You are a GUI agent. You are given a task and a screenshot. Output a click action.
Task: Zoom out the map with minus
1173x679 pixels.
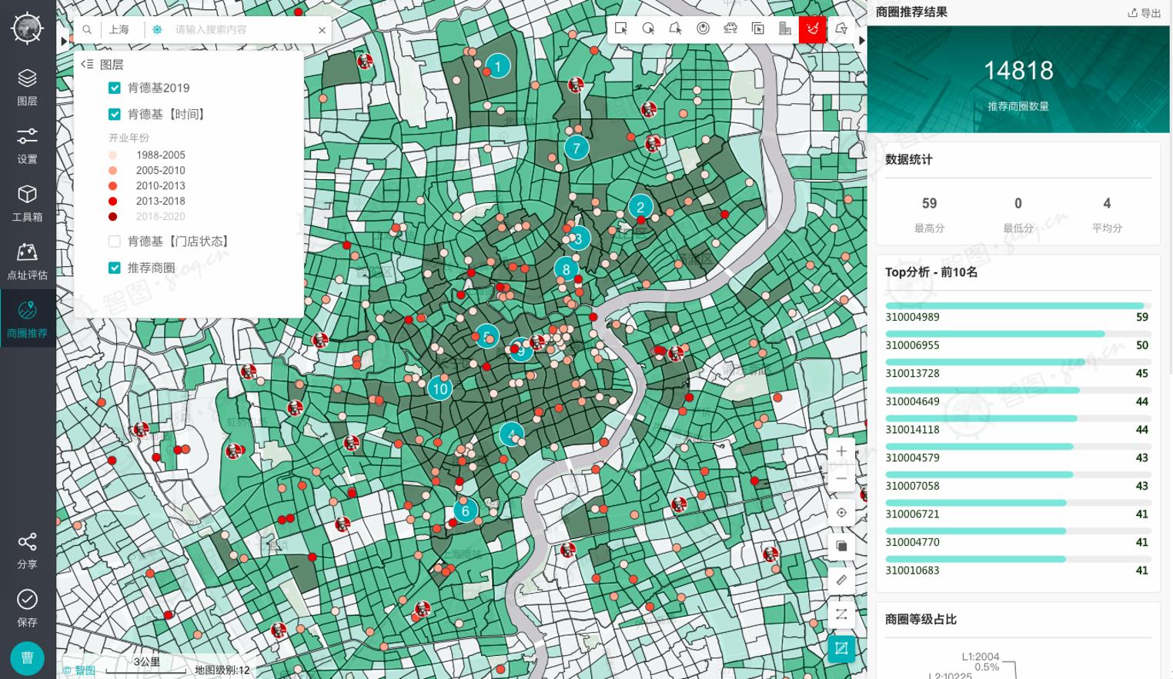(x=841, y=478)
